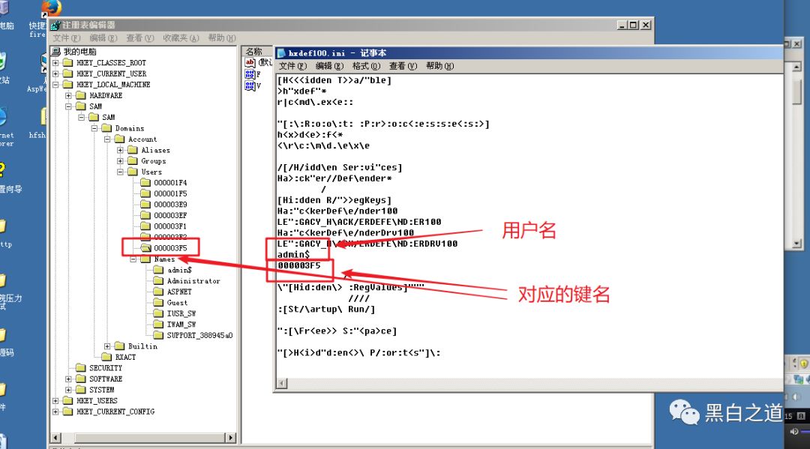Viewport: 810px width, 449px height.
Task: Click the Administrator folder icon under Names
Action: click(x=158, y=281)
